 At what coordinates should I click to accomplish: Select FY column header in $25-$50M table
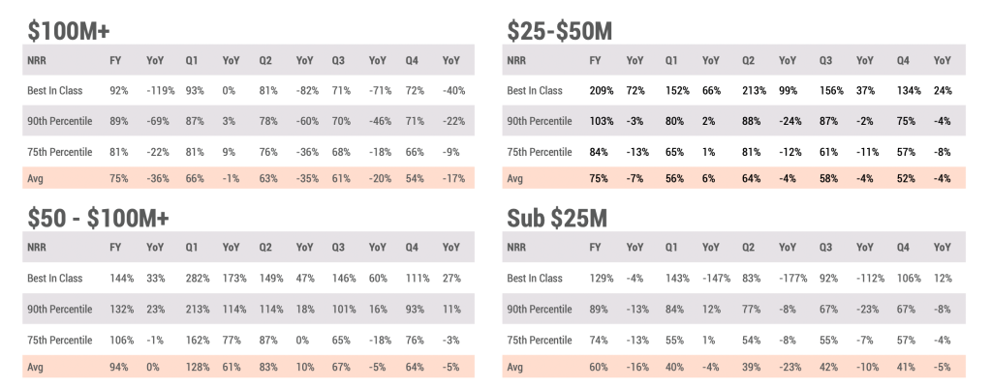tap(596, 60)
